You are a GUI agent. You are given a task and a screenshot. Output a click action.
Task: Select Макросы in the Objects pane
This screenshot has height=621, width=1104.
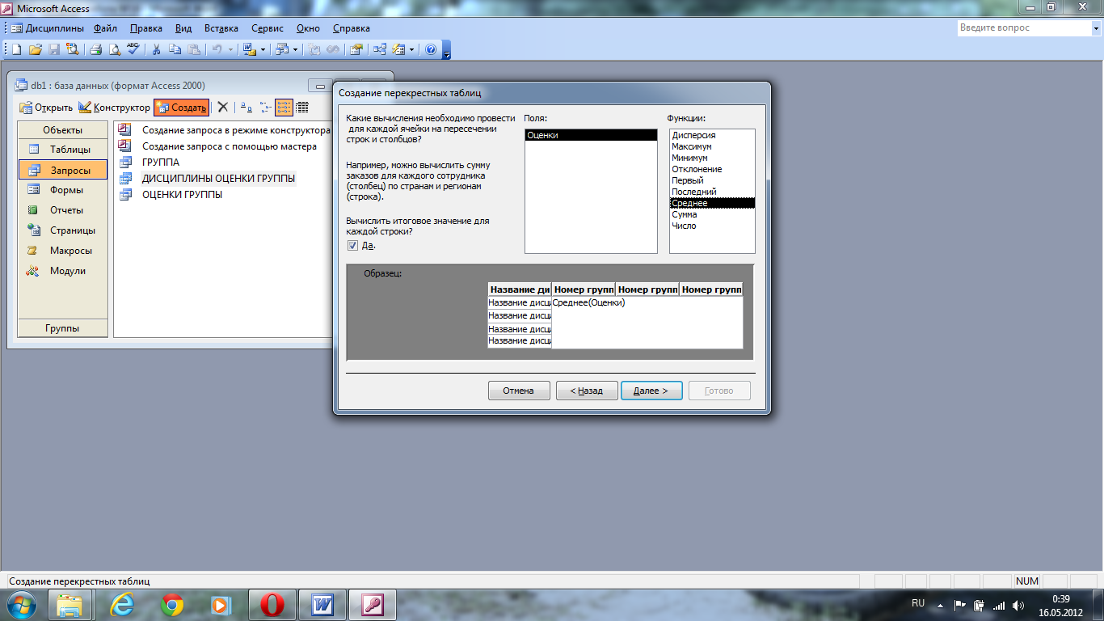pyautogui.click(x=62, y=251)
